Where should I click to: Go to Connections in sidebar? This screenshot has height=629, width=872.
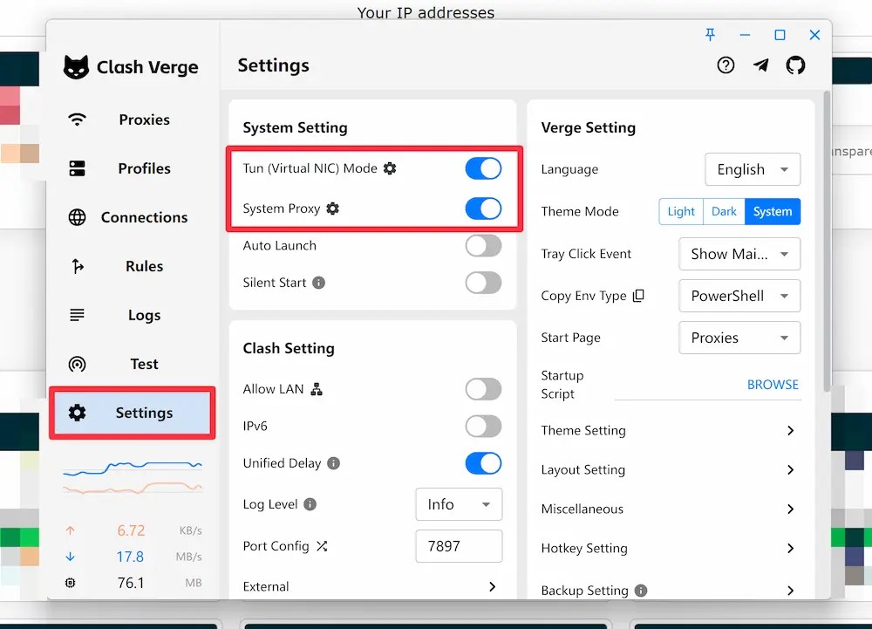(x=133, y=217)
